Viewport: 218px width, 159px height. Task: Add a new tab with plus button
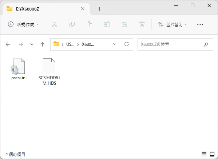click(99, 9)
